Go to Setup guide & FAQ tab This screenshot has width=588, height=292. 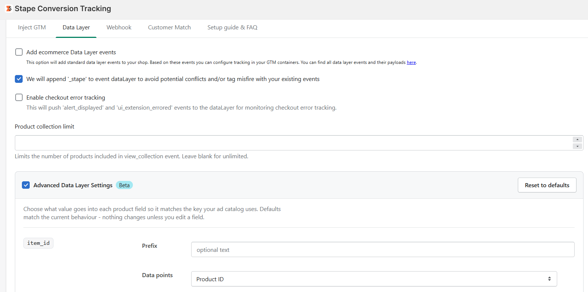232,27
